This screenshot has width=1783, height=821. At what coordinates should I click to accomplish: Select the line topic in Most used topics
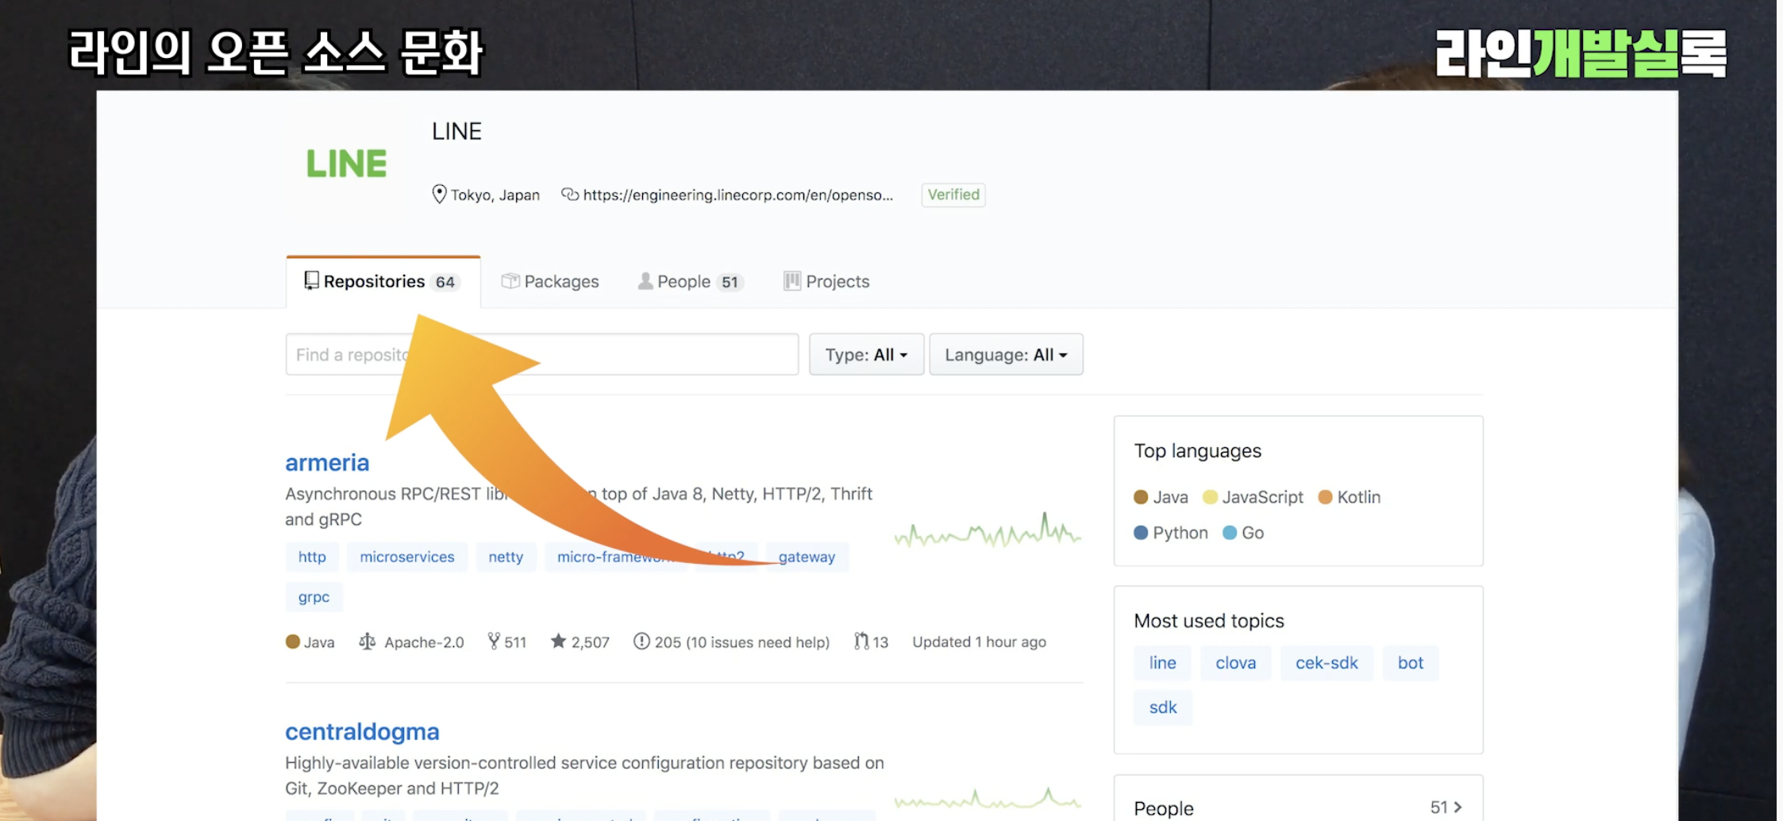pyautogui.click(x=1162, y=663)
